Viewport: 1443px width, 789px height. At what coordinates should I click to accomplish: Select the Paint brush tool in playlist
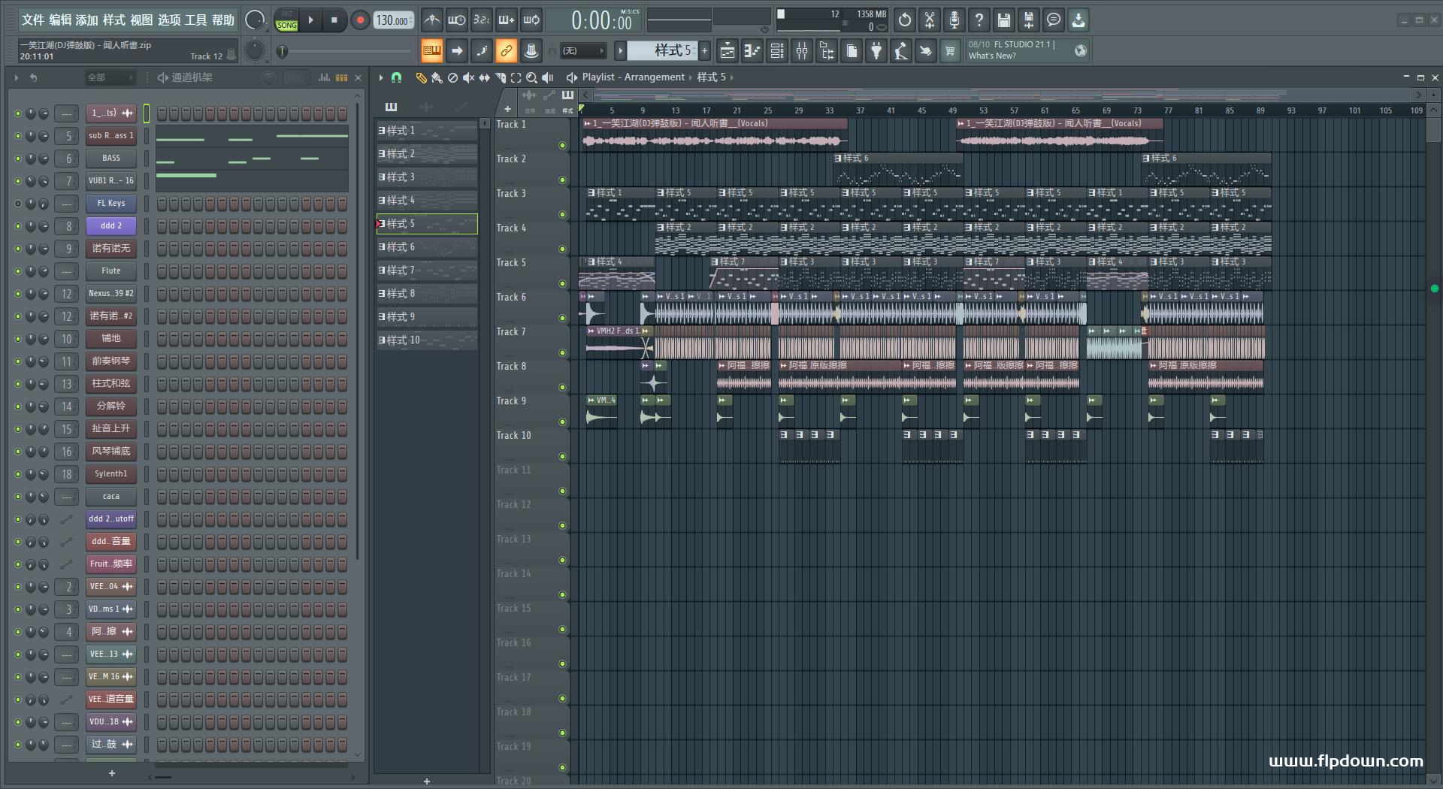click(x=437, y=77)
